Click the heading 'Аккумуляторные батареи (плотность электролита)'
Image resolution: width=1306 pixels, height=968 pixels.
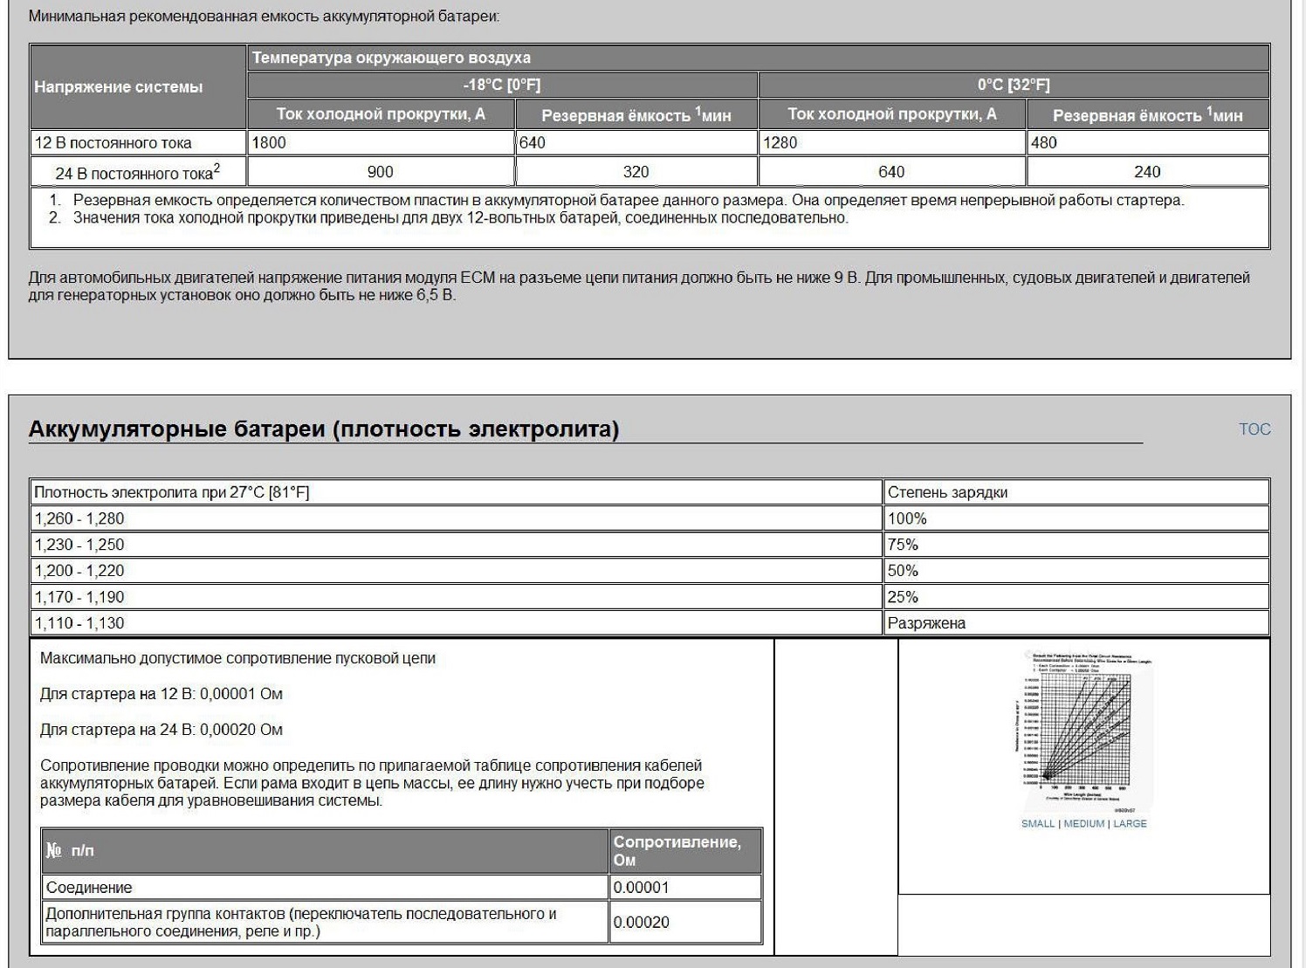324,429
